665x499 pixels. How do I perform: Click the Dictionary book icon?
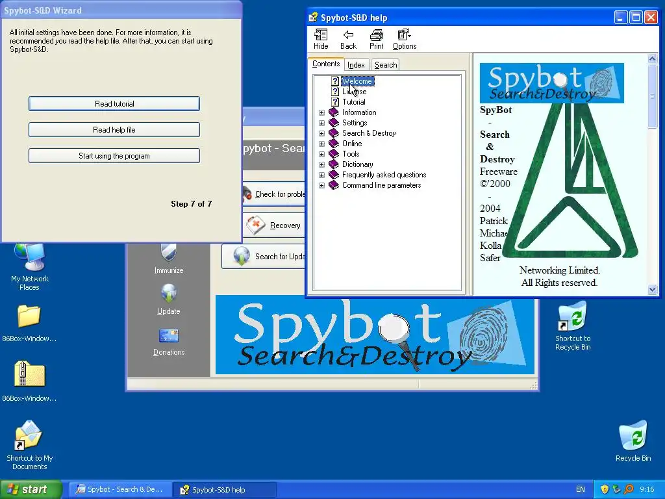pyautogui.click(x=334, y=164)
